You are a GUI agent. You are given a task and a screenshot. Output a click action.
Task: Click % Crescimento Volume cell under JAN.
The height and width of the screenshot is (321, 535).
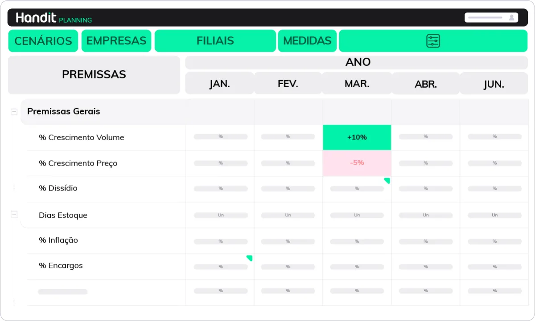click(x=220, y=138)
